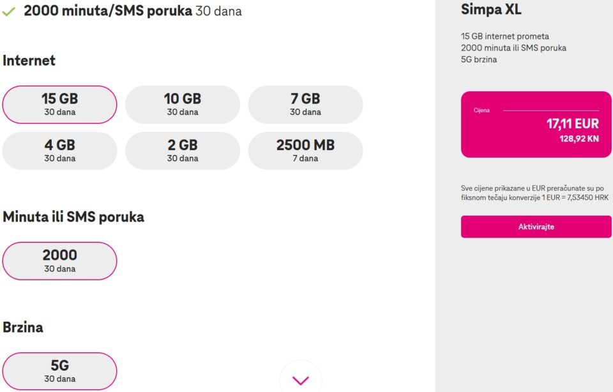The width and height of the screenshot is (613, 392).
Task: Click the Internet section heading
Action: coord(29,61)
